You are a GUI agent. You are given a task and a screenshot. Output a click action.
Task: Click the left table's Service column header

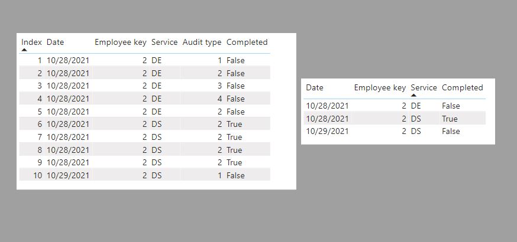(x=164, y=42)
